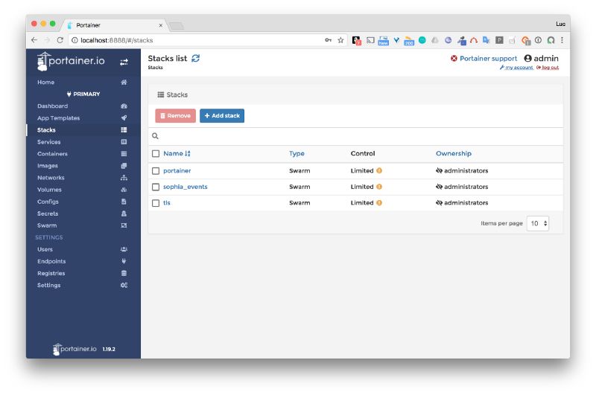Reload the page in browser toolbar
The width and height of the screenshot is (596, 395).
(x=60, y=40)
